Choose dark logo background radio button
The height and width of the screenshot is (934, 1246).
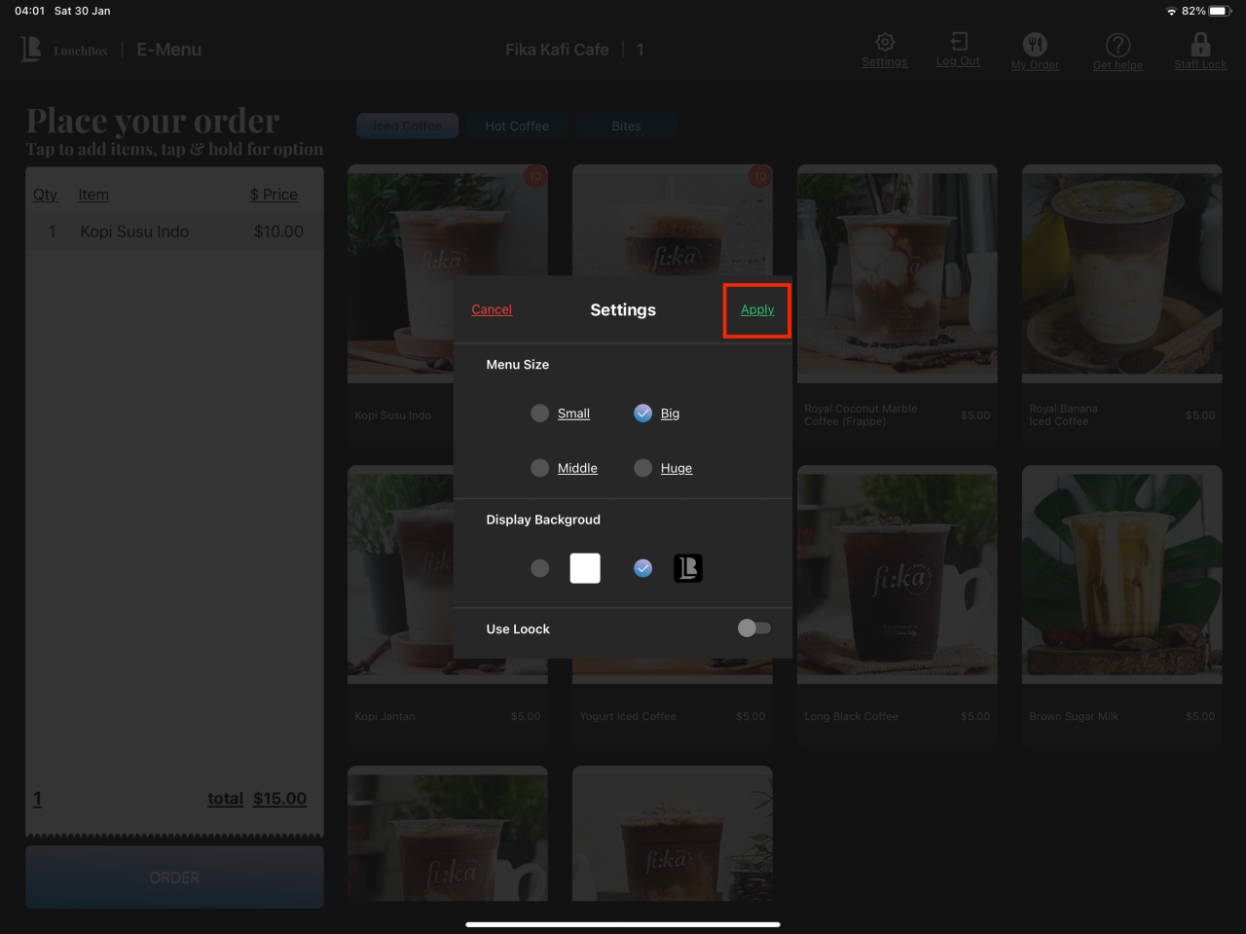642,568
